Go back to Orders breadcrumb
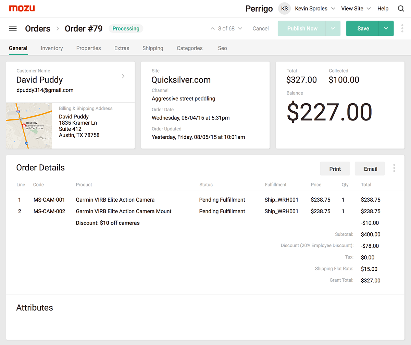Viewport: 411px width, 345px height. pos(38,28)
